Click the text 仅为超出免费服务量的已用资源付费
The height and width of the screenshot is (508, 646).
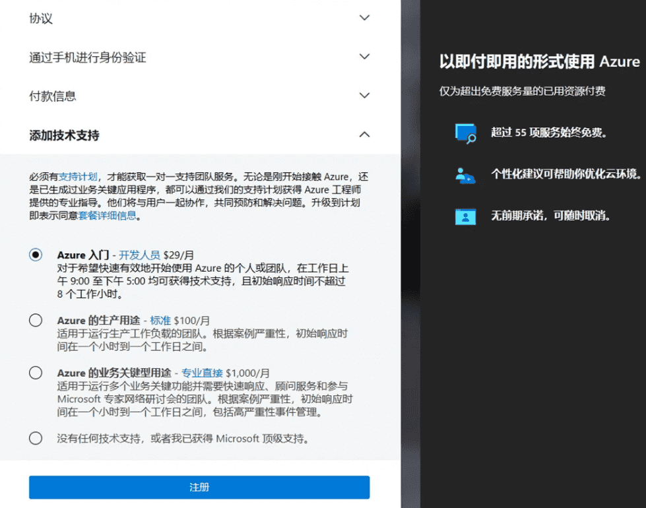[522, 91]
